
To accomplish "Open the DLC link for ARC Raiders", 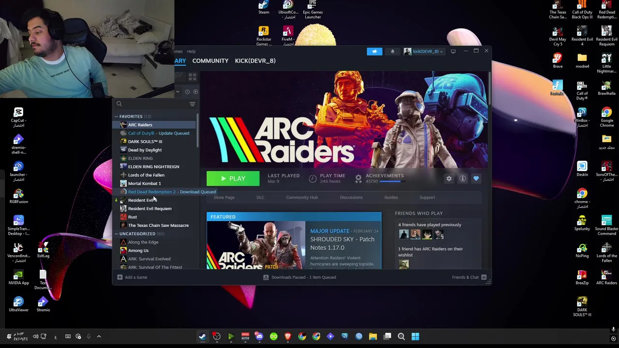I will [260, 197].
